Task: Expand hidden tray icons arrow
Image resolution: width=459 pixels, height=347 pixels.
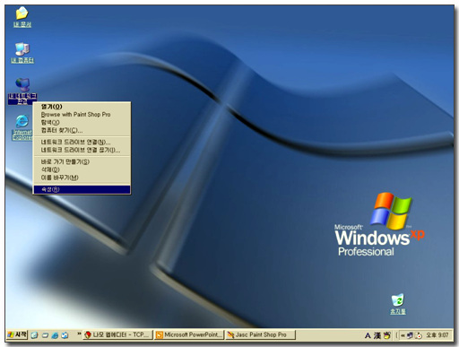Action: click(x=403, y=335)
